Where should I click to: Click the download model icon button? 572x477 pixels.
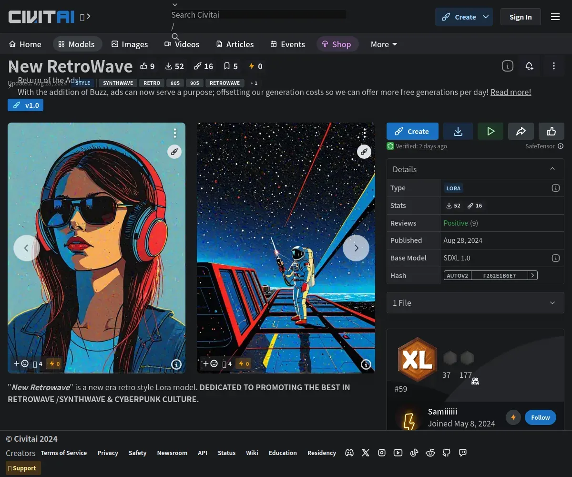(x=458, y=131)
